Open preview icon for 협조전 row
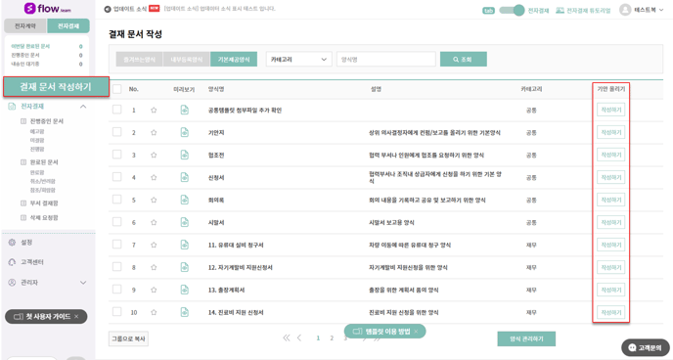The width and height of the screenshot is (673, 360). (x=185, y=155)
